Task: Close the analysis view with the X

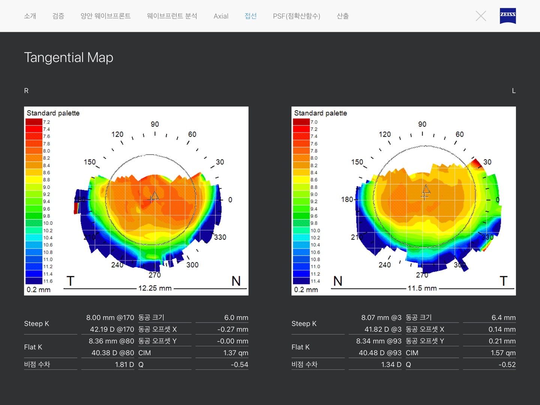Action: coord(481,16)
